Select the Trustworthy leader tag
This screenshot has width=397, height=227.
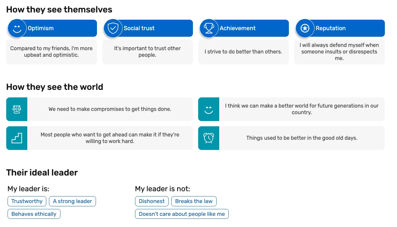[x=27, y=201]
